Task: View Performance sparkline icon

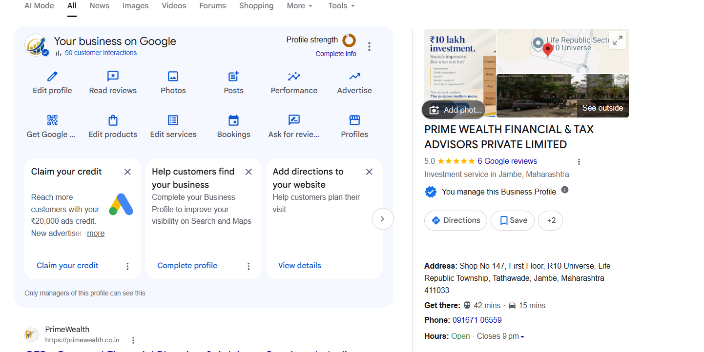Action: click(294, 77)
